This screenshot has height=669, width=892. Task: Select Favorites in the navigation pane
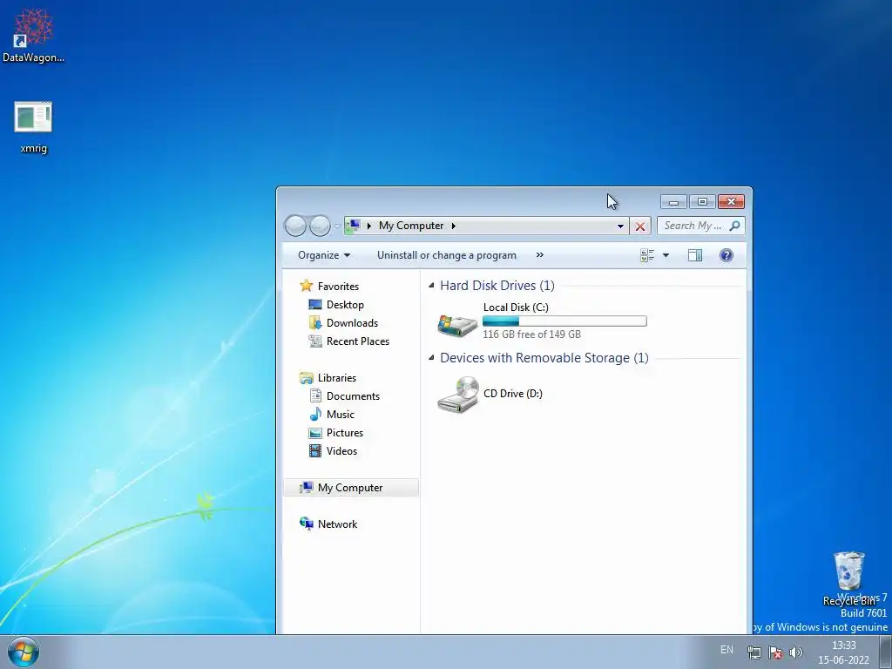coord(338,286)
